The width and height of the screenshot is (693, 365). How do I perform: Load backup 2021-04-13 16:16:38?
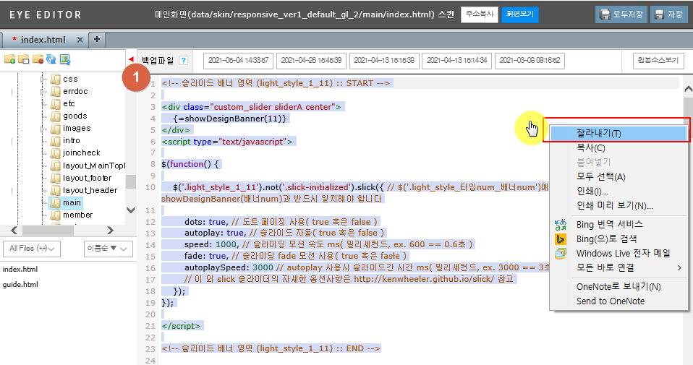(x=384, y=61)
